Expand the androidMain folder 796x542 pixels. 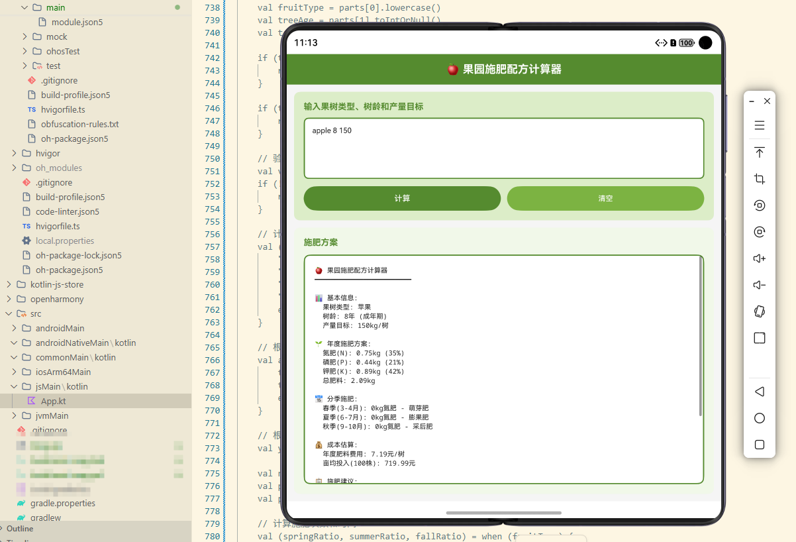[14, 328]
